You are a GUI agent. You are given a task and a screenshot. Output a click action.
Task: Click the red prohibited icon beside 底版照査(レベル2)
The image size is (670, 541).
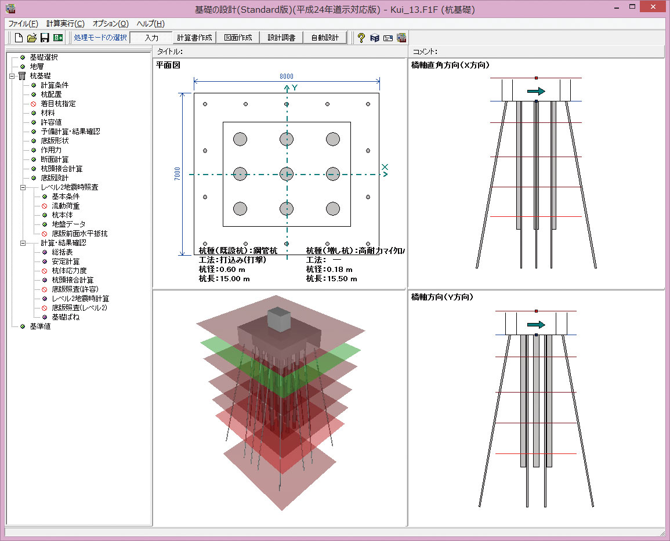point(45,308)
